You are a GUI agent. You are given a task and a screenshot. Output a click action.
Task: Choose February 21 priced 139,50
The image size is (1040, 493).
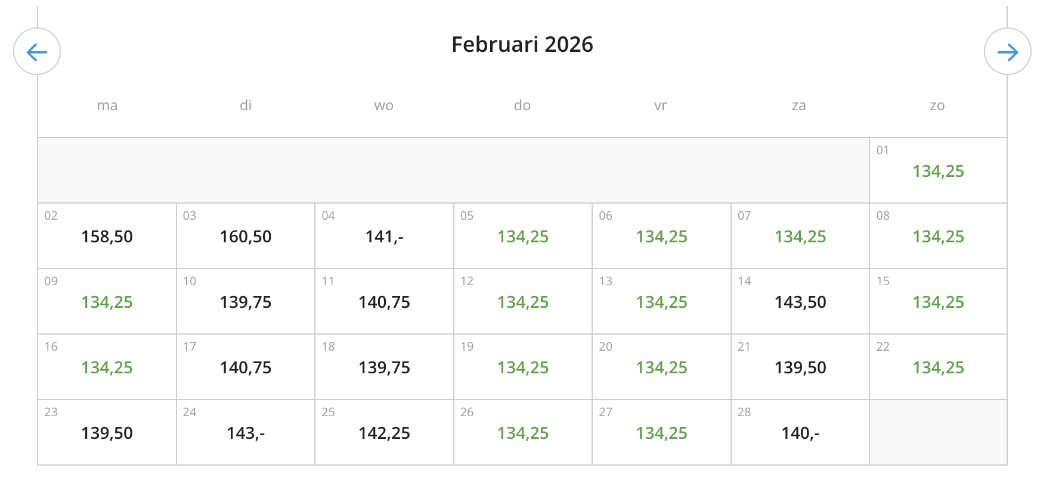coord(800,367)
